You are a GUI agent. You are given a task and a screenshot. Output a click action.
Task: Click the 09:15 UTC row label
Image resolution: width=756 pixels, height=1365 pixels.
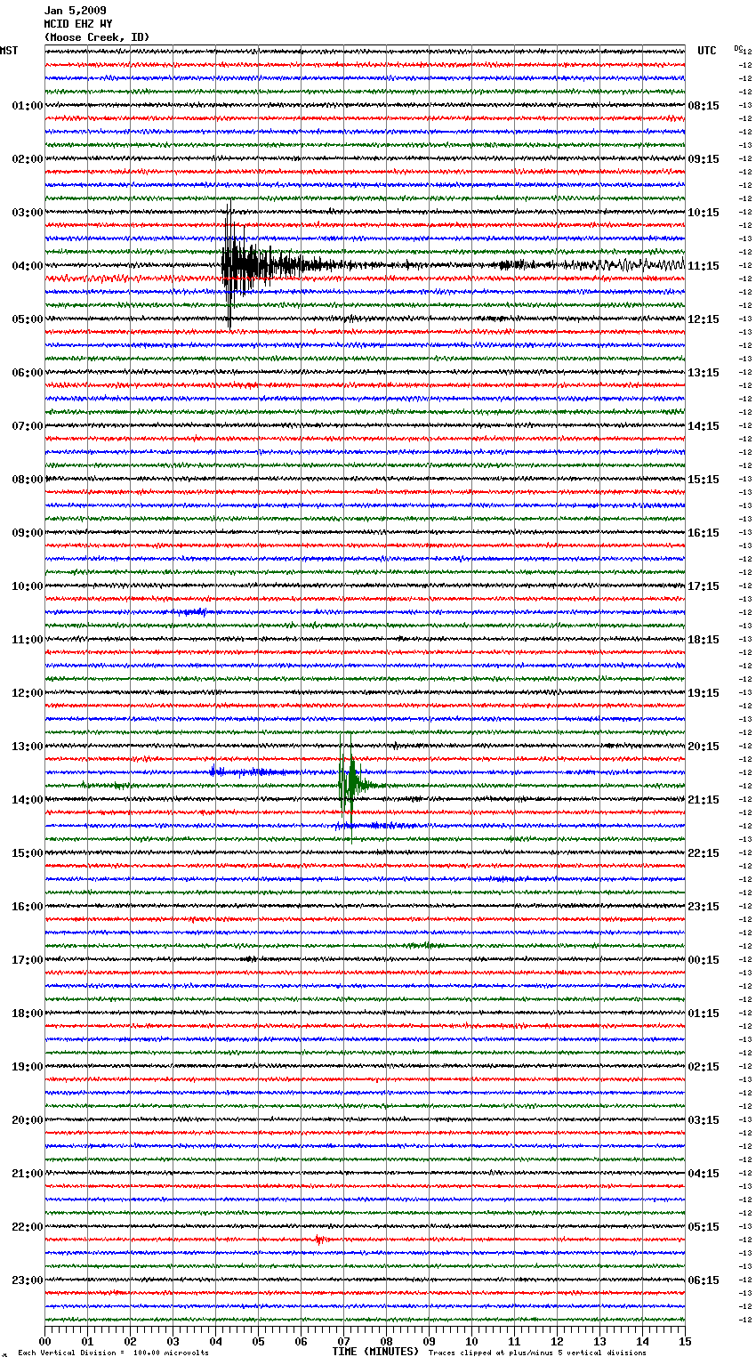(x=704, y=159)
